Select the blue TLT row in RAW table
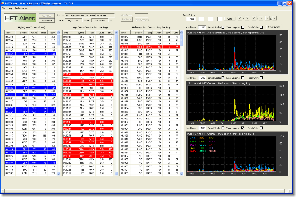 [30, 108]
